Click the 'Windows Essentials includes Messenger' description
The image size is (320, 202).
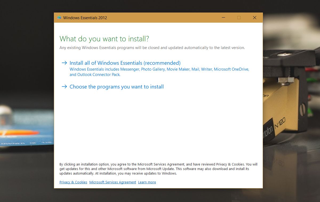[x=159, y=72]
